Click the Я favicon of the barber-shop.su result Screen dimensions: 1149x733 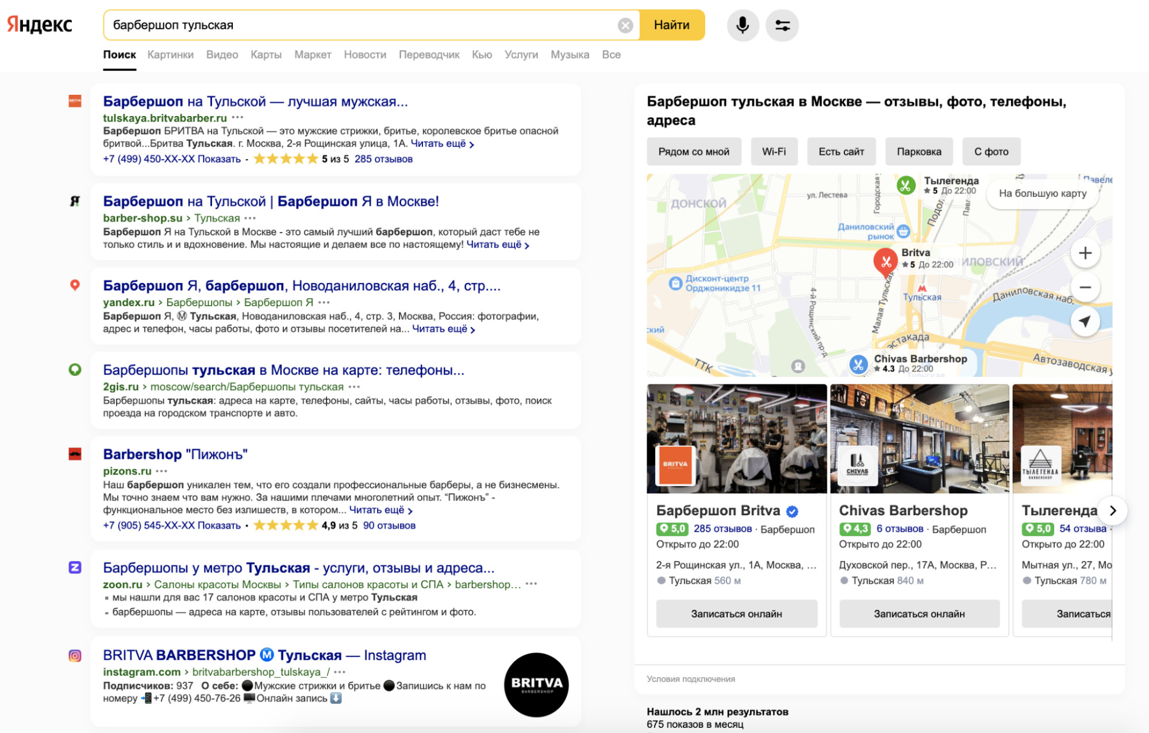[75, 201]
